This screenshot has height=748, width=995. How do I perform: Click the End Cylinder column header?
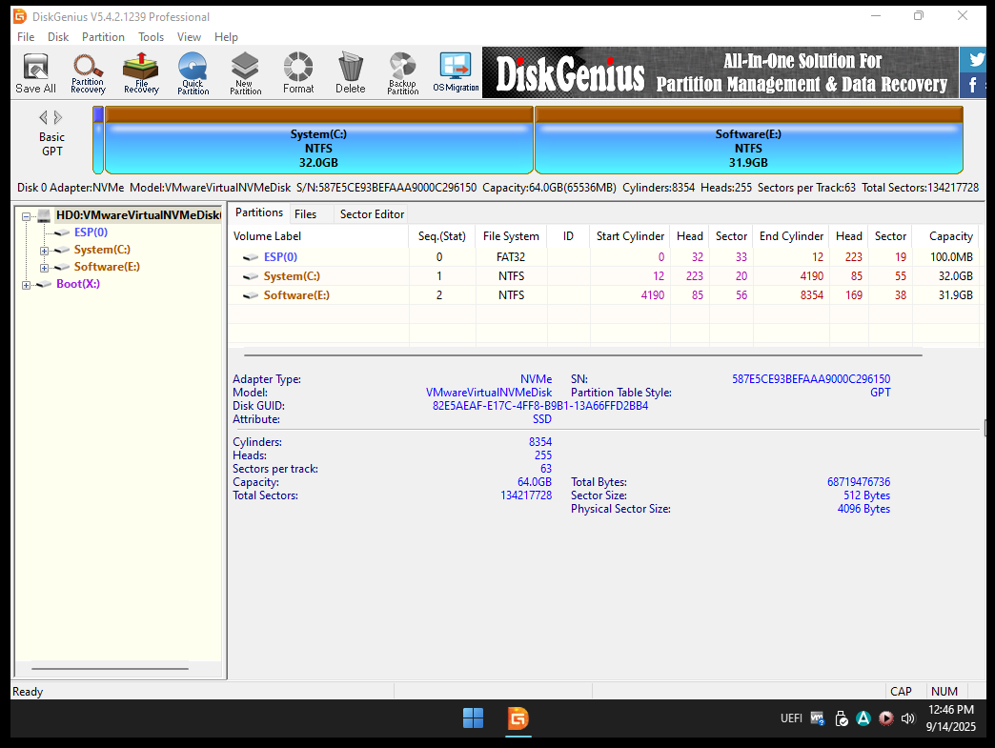(791, 236)
